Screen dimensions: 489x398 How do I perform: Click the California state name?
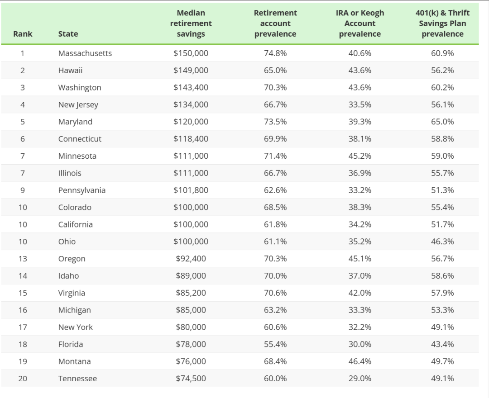[75, 225]
